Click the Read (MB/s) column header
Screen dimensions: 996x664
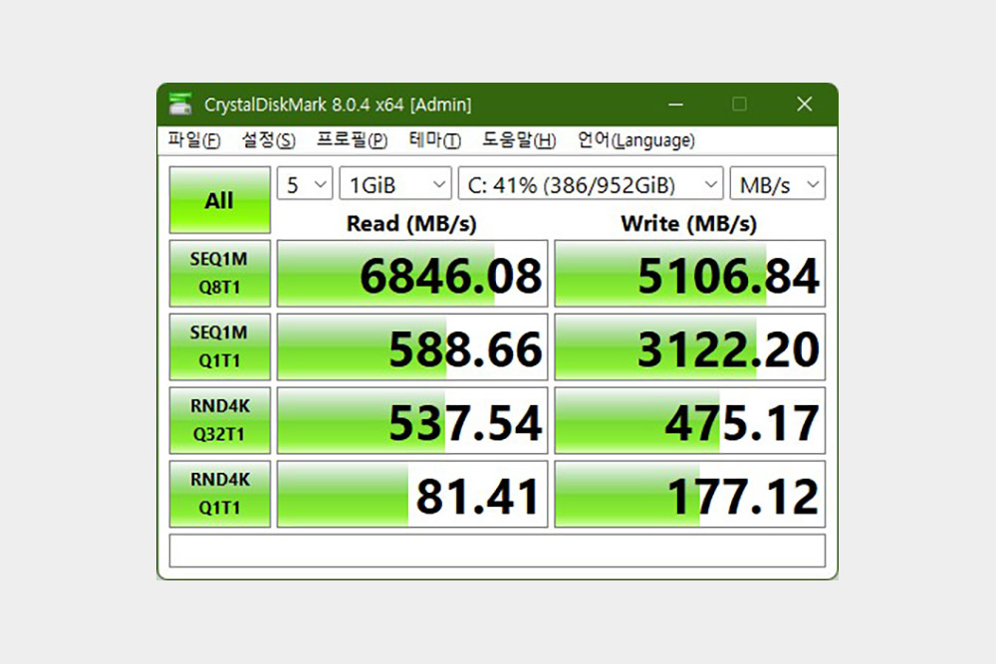[x=411, y=223]
